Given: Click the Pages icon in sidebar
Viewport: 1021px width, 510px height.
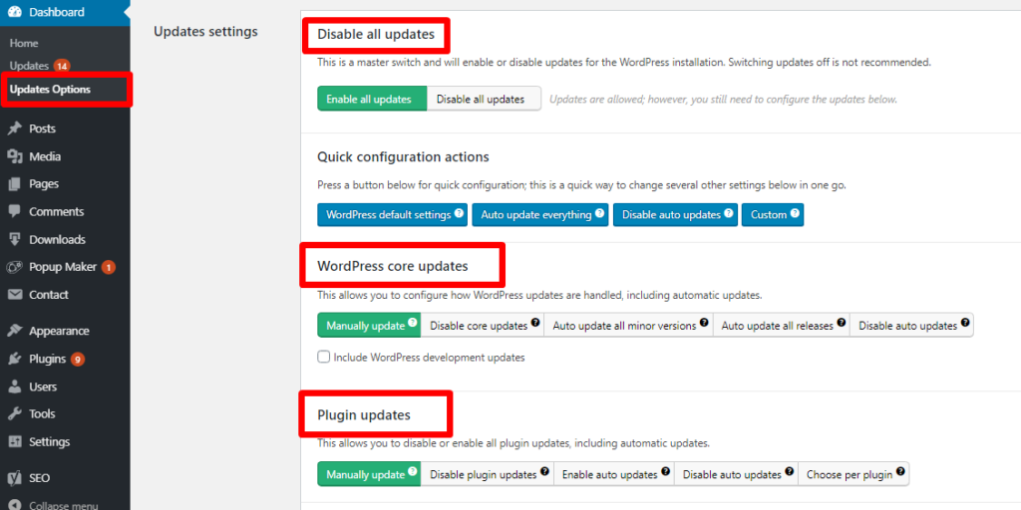Looking at the screenshot, I should [15, 184].
